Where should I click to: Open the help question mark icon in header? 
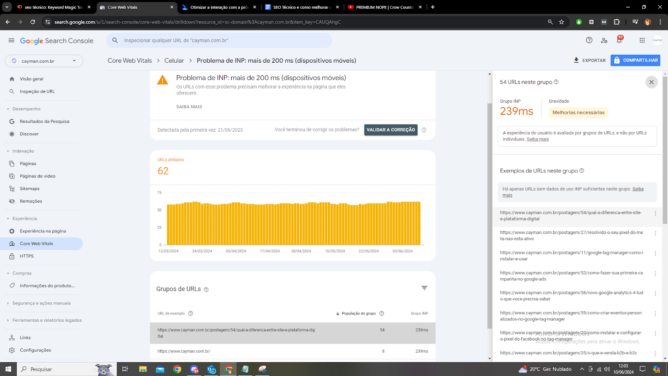[589, 40]
